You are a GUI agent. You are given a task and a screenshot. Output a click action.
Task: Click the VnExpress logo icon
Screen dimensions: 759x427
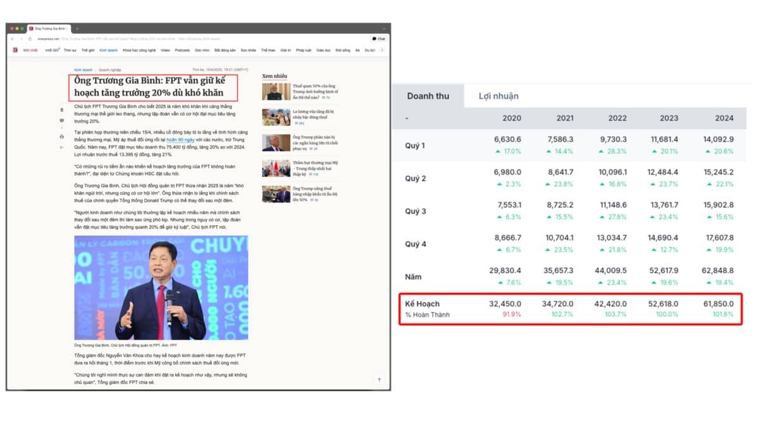15,50
